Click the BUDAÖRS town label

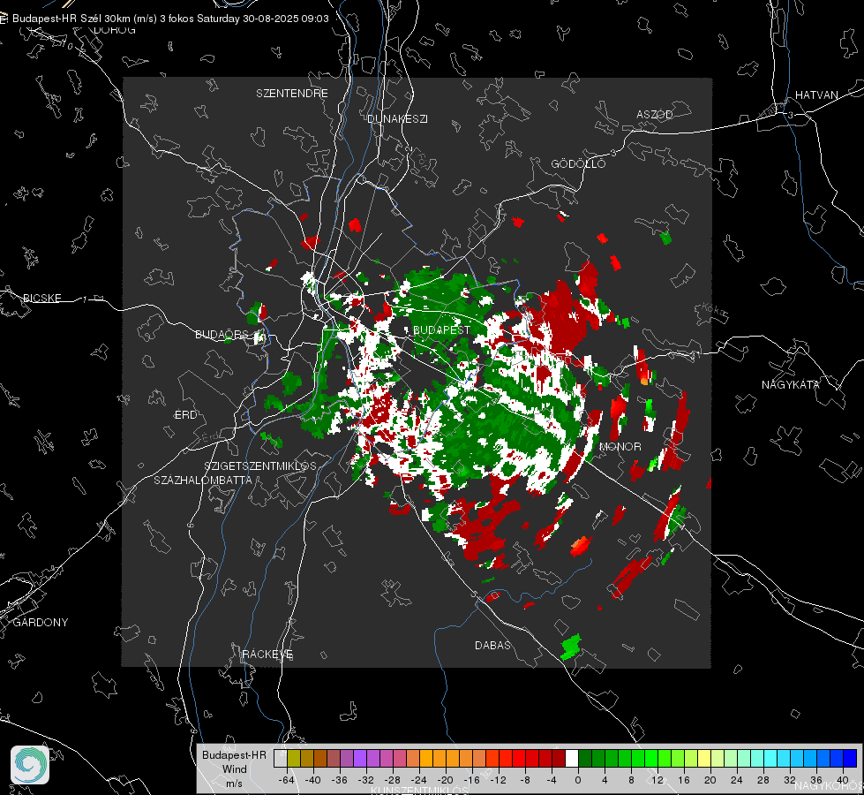point(222,335)
